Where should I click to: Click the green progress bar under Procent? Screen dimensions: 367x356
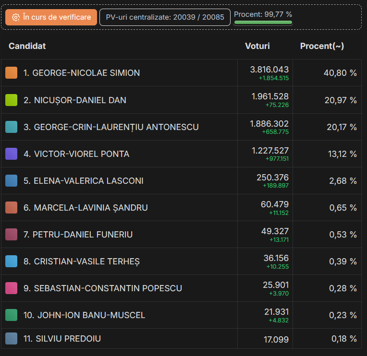[x=263, y=23]
